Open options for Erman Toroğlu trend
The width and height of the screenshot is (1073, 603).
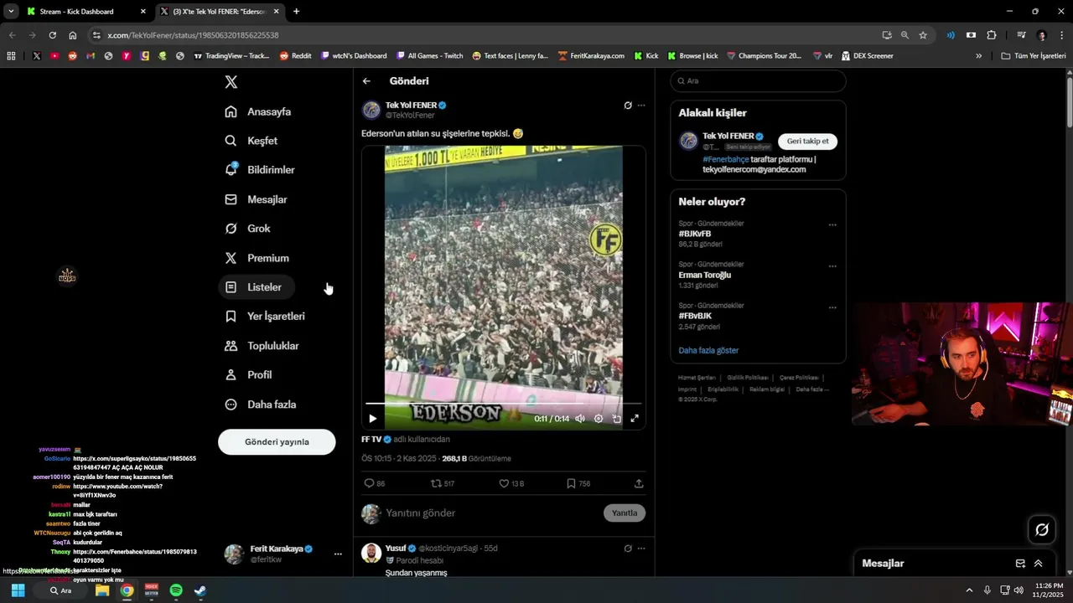click(x=832, y=265)
